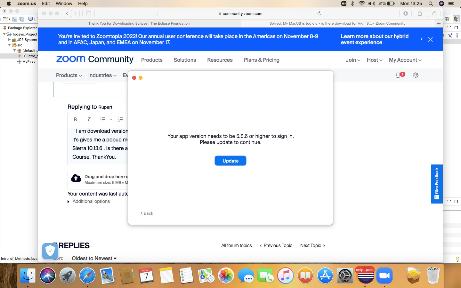Reload the community.zoom.com page
The width and height of the screenshot is (461, 288).
(319, 13)
